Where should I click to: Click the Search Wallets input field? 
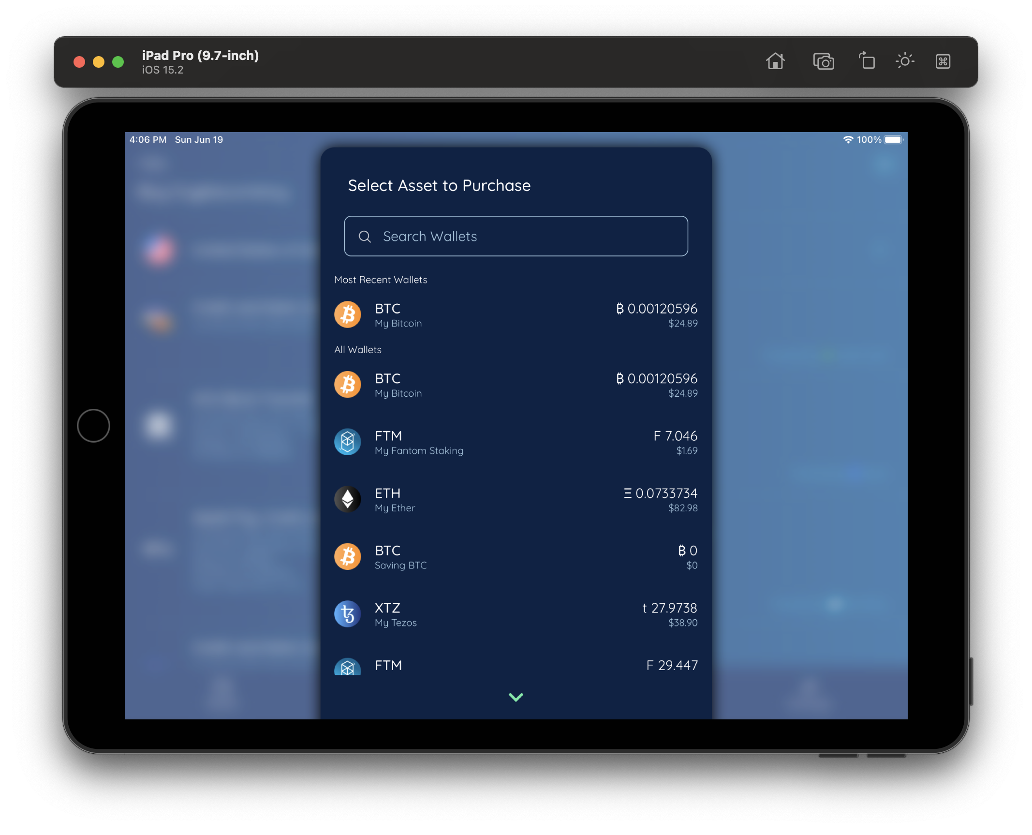[516, 237]
